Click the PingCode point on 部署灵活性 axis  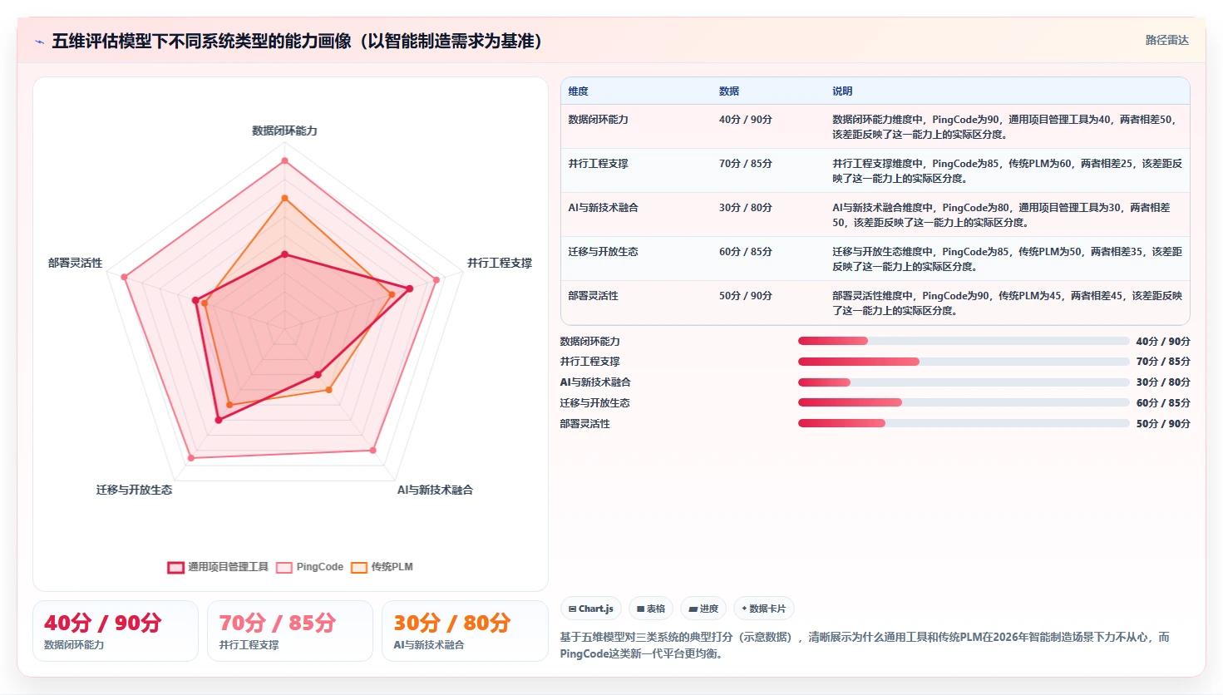click(124, 277)
